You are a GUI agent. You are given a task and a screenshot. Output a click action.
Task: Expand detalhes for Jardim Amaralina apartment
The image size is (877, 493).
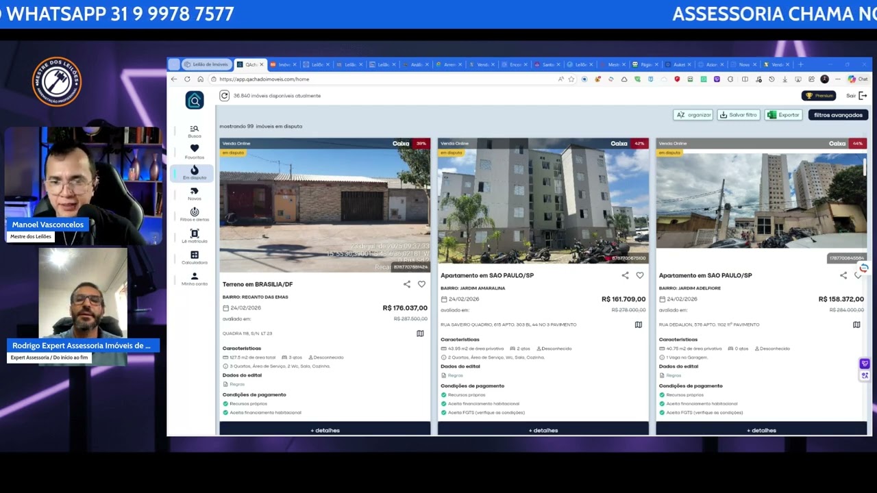click(x=543, y=429)
